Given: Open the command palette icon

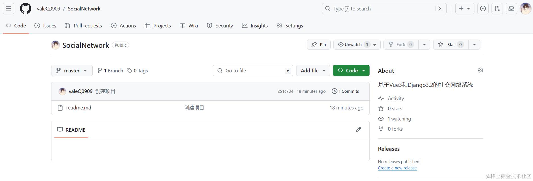Looking at the screenshot, I should coord(441,9).
